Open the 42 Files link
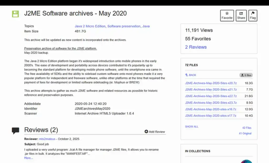Screen dimensions: 269x163 coord(247,128)
